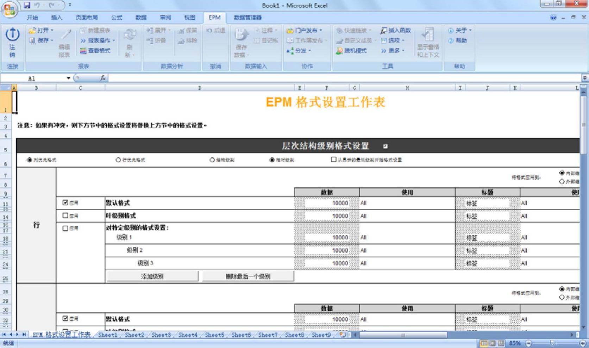Switch to the 页面布局 ribbon tab
This screenshot has width=589, height=348.
(x=87, y=18)
